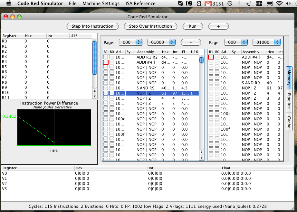The height and width of the screenshot is (212, 297).
Task: Click the alarm clock menu bar icon
Action: tap(199, 4)
